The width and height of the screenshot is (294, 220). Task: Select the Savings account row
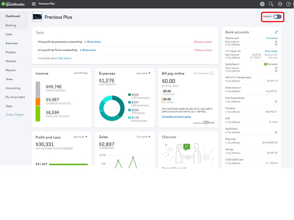tap(251, 151)
